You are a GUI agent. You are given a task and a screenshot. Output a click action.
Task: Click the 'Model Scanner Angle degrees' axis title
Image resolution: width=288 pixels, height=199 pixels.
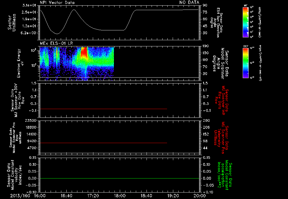(221, 64)
